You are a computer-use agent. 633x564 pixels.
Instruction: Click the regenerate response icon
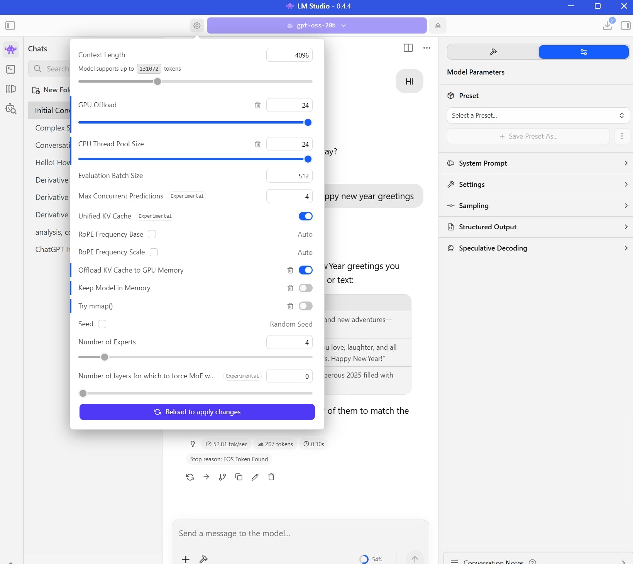[190, 477]
